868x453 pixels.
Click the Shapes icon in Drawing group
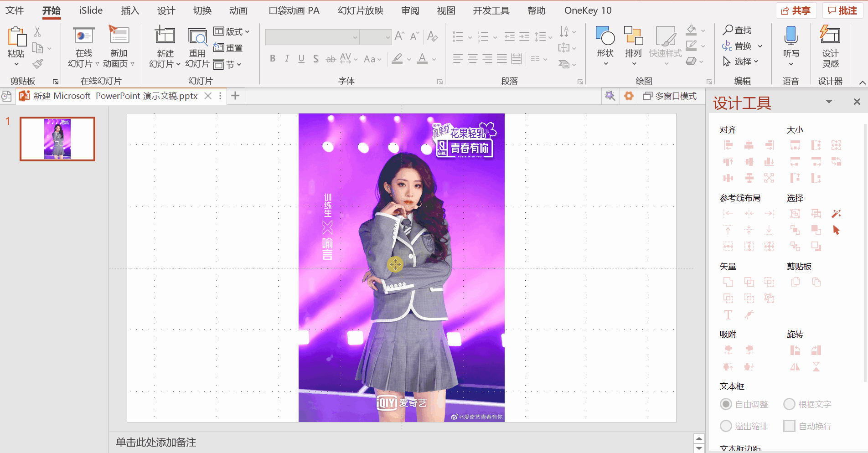605,36
